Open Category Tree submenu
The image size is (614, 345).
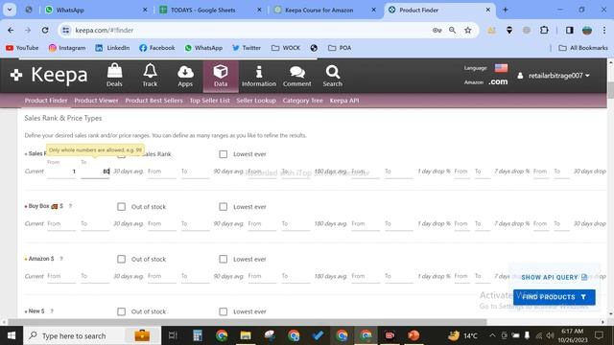(x=303, y=101)
